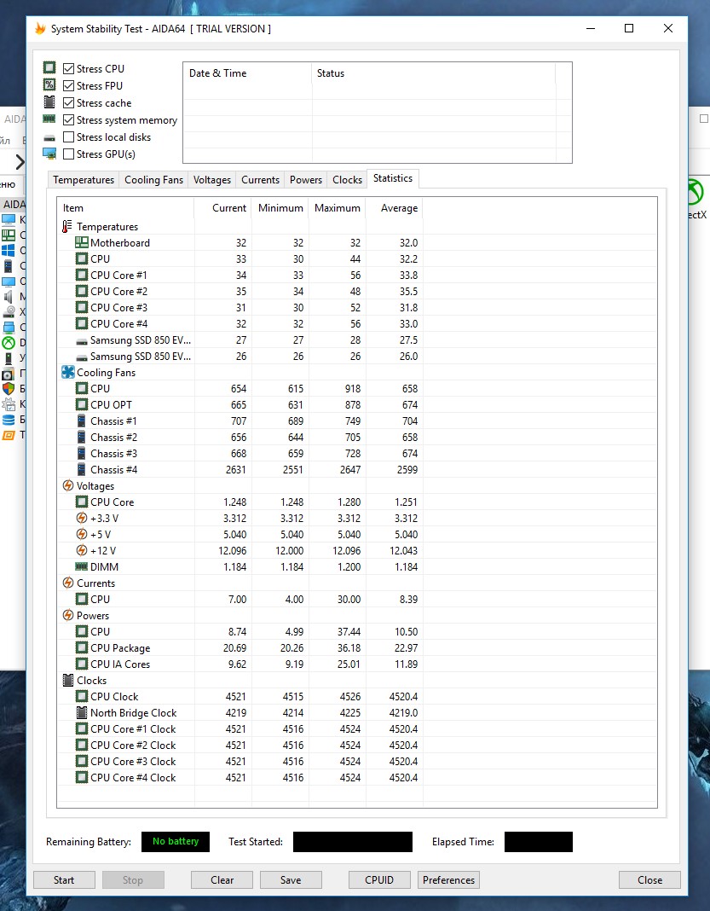Click the Item column header
The width and height of the screenshot is (710, 911).
pos(125,208)
